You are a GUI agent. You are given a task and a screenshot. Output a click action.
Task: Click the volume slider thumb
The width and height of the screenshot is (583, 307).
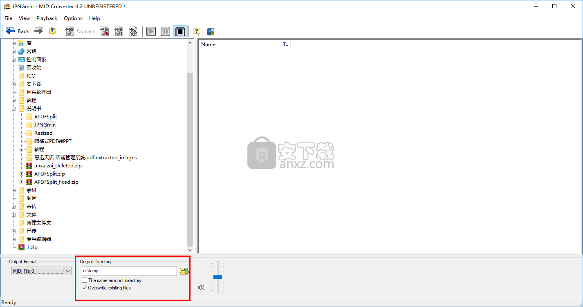click(x=218, y=277)
